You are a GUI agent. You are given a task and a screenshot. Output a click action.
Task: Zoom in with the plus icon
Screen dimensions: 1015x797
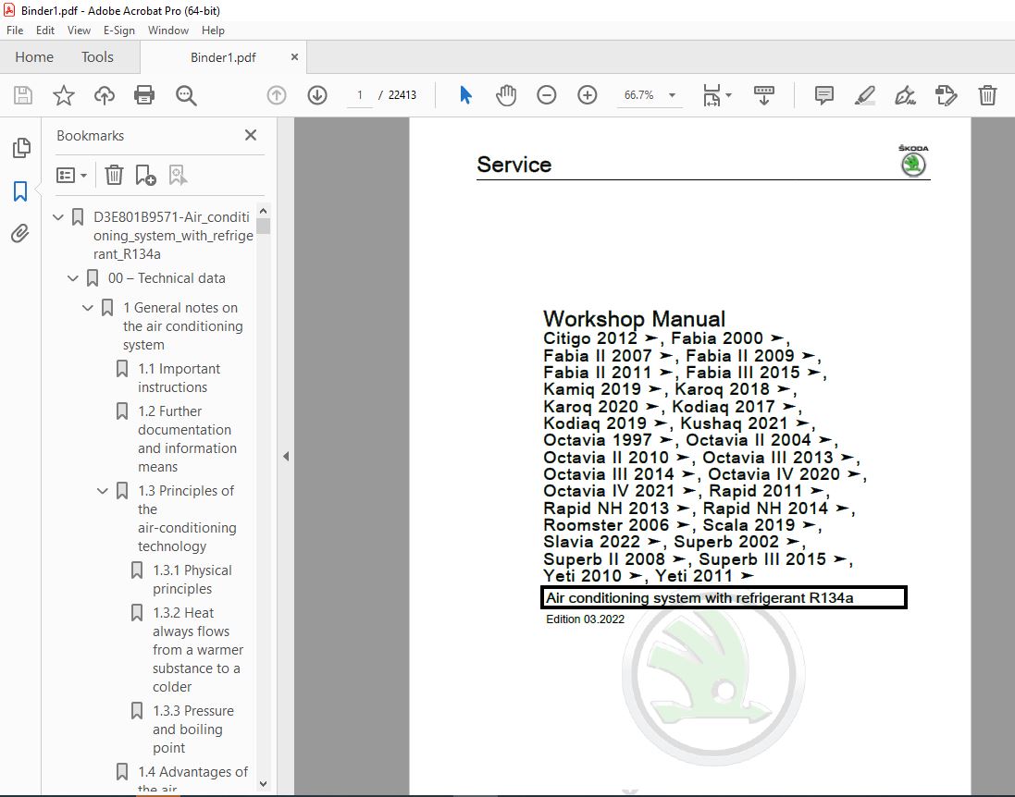point(588,95)
